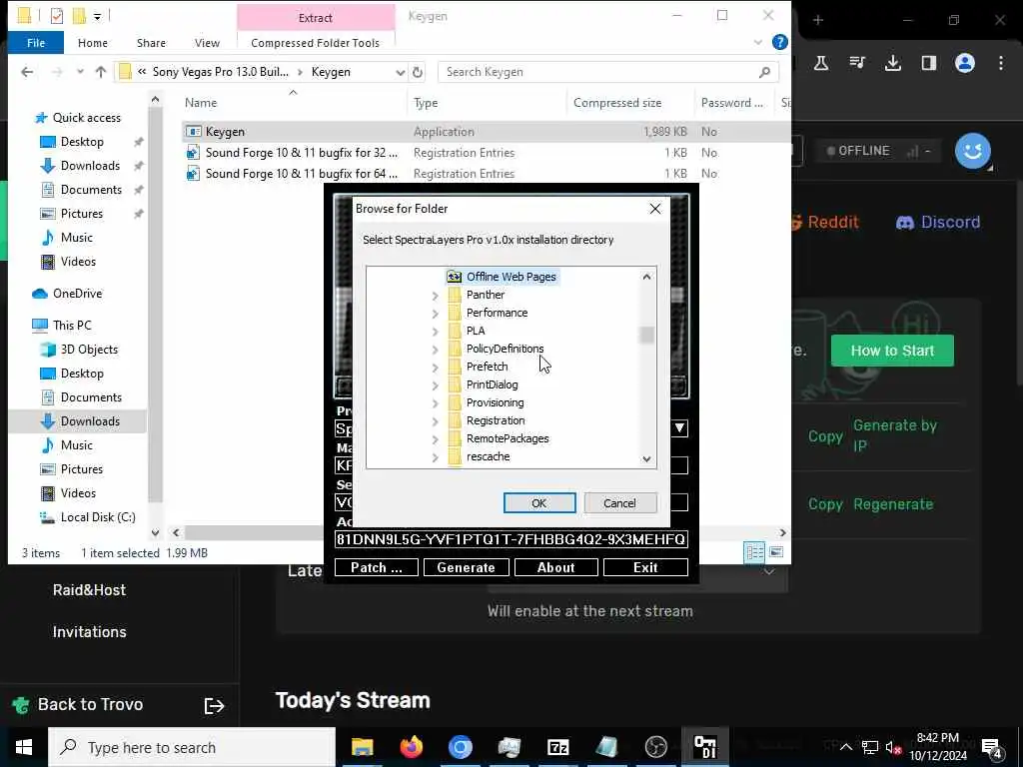Open the File menu in Explorer
Viewport: 1023px width, 767px height.
coord(36,42)
